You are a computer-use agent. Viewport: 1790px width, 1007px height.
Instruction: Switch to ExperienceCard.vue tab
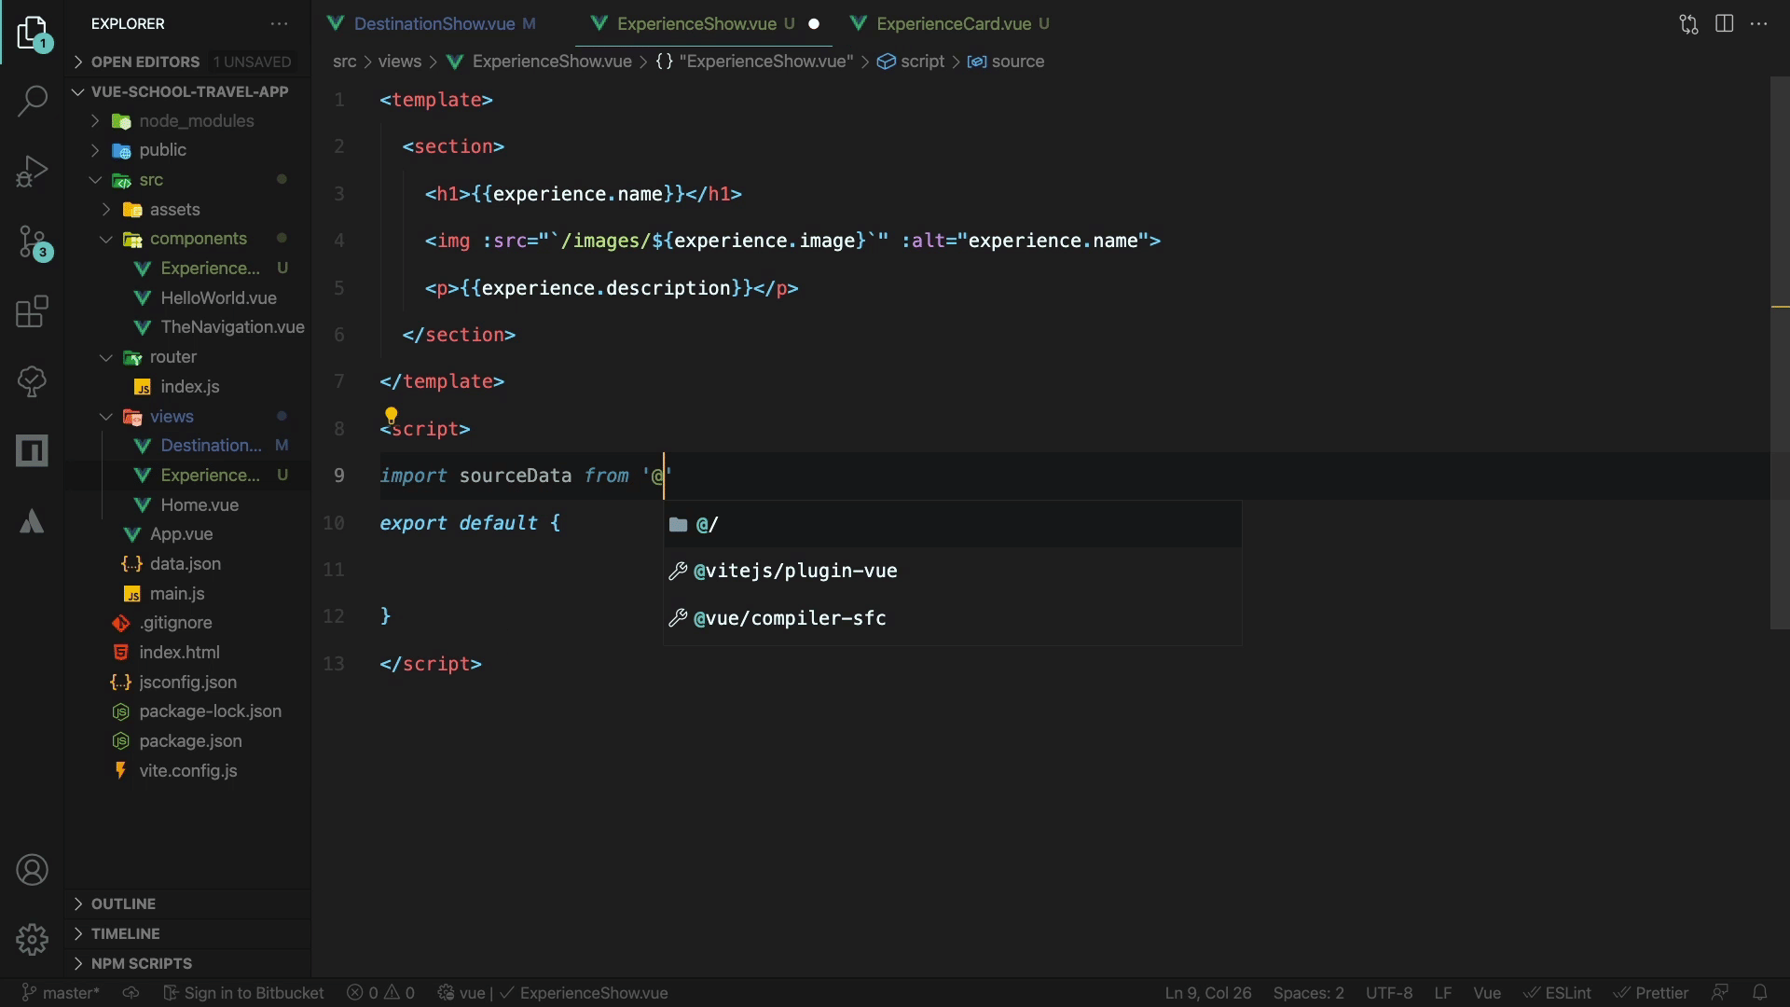point(953,24)
